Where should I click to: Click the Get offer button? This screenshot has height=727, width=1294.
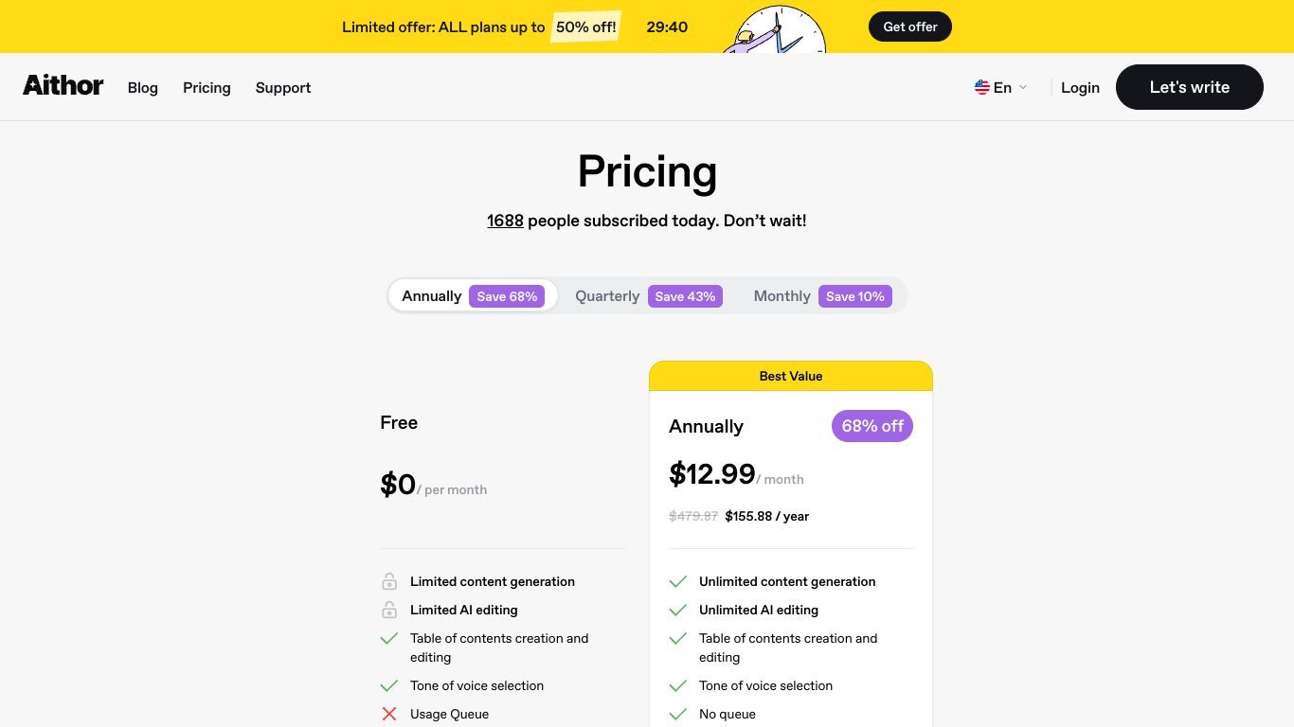coord(910,27)
